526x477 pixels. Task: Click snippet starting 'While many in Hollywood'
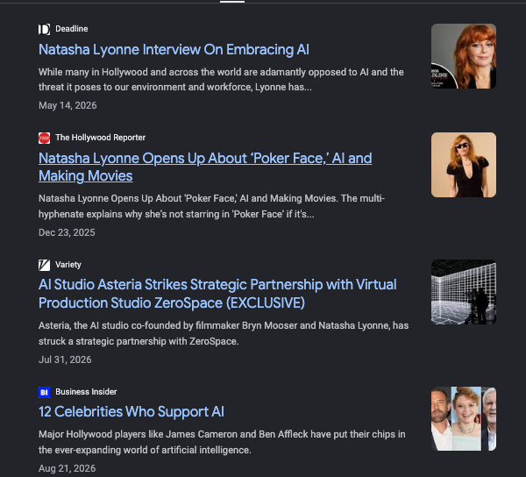[221, 80]
